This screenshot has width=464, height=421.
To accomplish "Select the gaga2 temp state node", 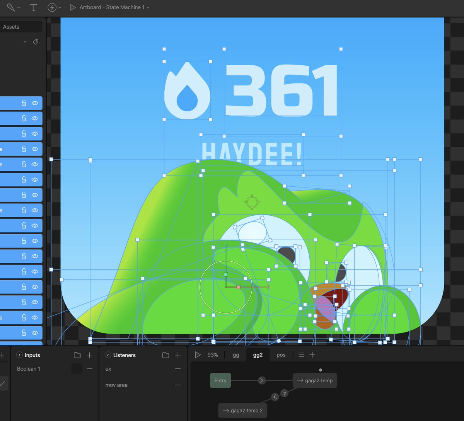I will coord(314,380).
